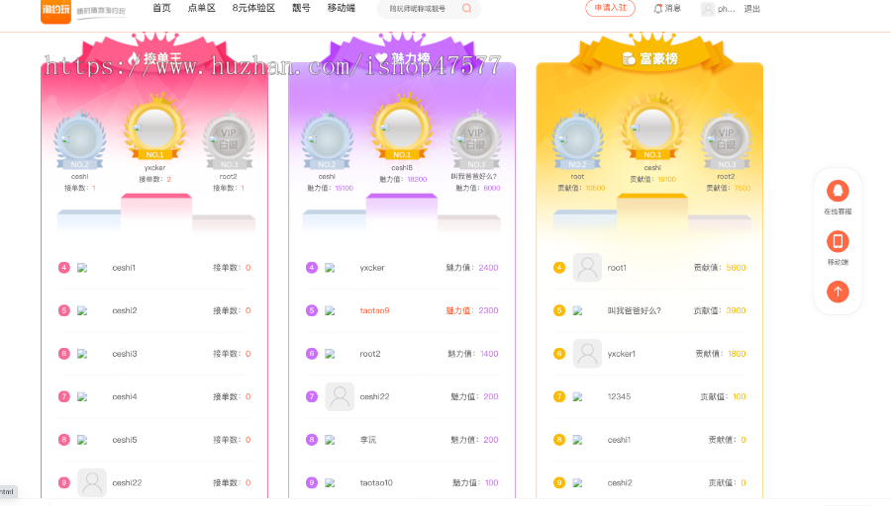Click the 移动端 phone icon in sidebar
Image resolution: width=891 pixels, height=506 pixels.
pyautogui.click(x=838, y=242)
